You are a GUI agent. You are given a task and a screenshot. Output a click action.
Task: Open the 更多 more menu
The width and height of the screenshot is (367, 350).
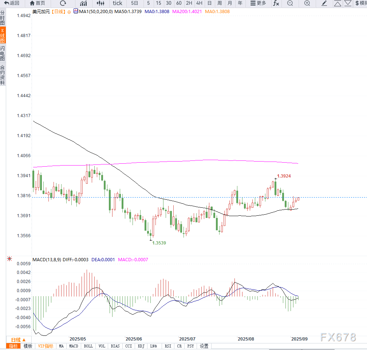pyautogui.click(x=258, y=3)
